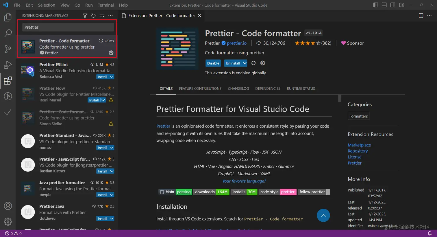Viewport: 437px width, 237px height.
Task: Open the Repository resource link
Action: [x=358, y=151]
